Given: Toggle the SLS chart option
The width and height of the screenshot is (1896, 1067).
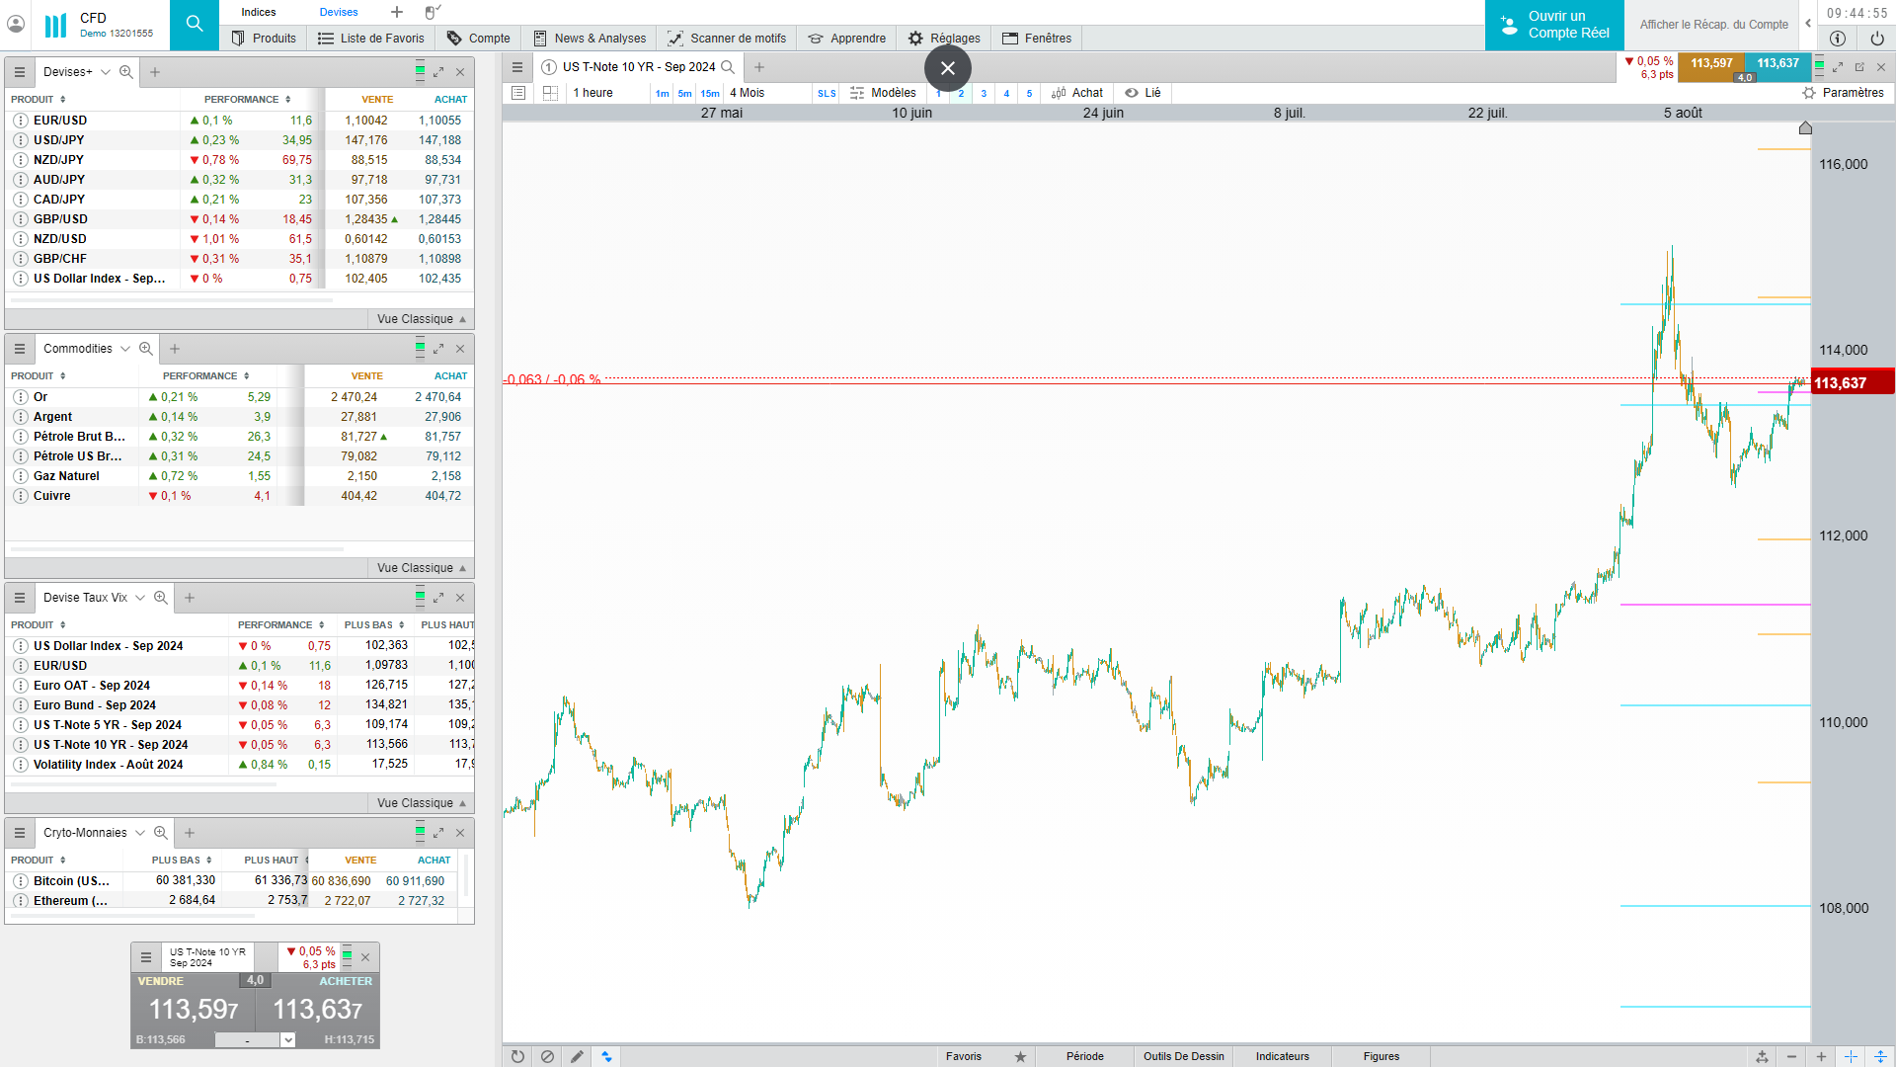Looking at the screenshot, I should [x=827, y=93].
